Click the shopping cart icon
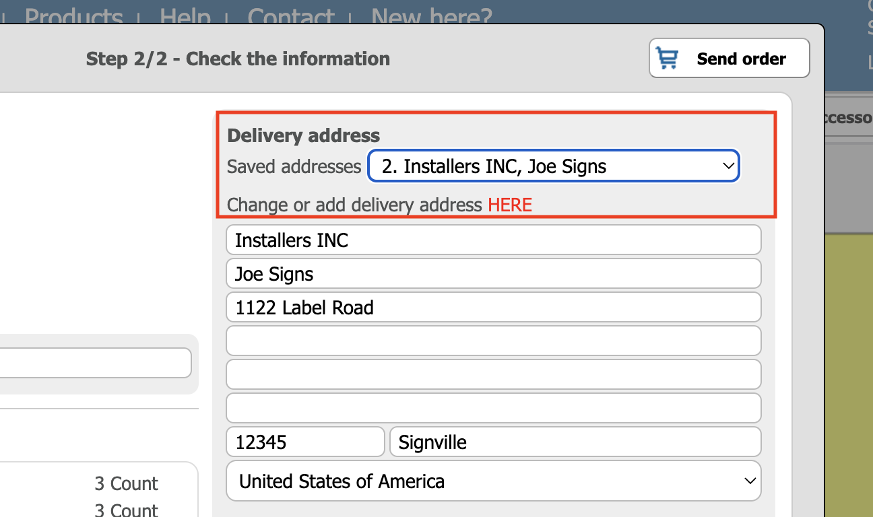Viewport: 873px width, 517px height. point(668,59)
